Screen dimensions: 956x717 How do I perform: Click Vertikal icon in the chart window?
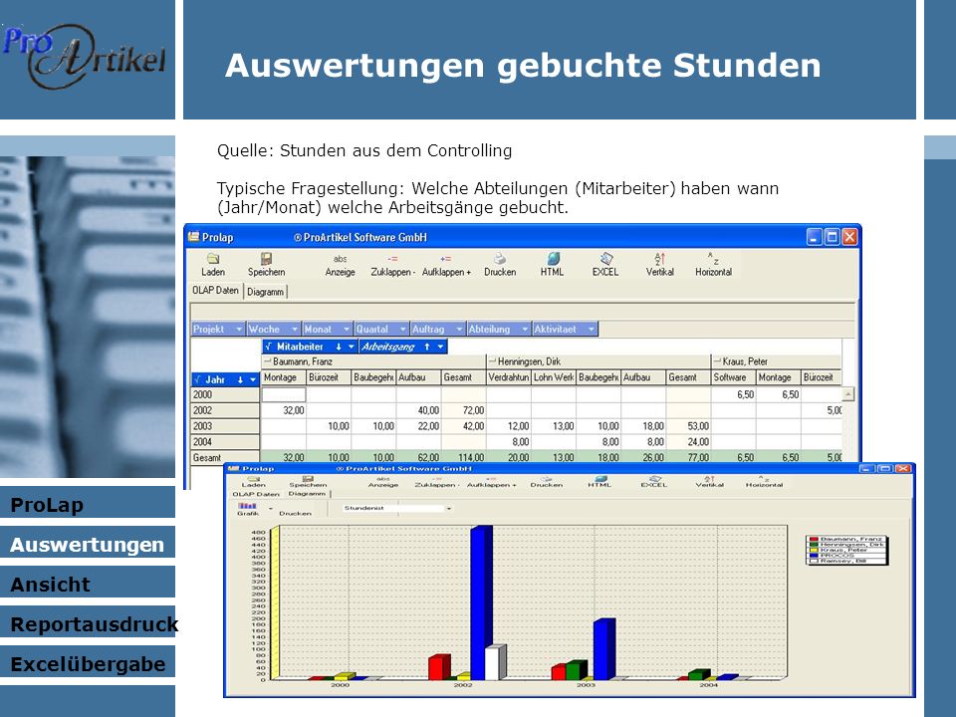point(709,479)
